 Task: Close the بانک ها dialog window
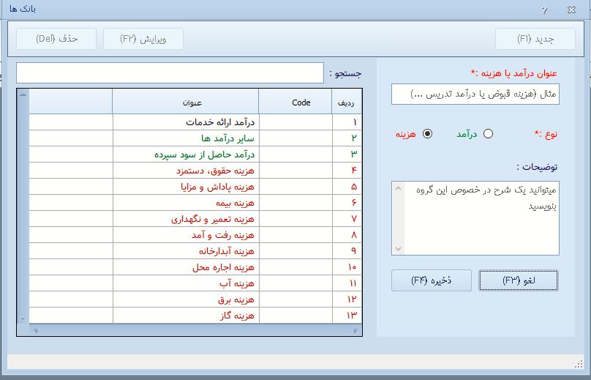point(571,10)
